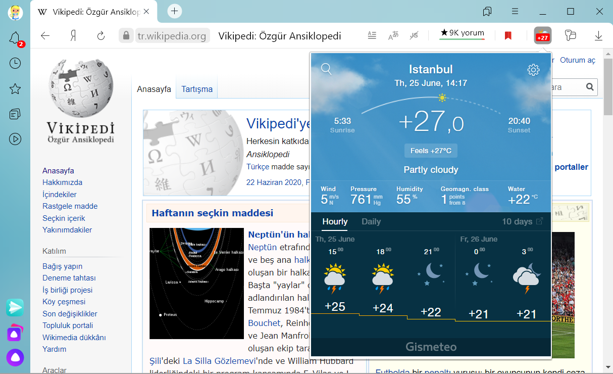Open Topluluk portalı link
Image resolution: width=613 pixels, height=374 pixels.
pos(68,325)
